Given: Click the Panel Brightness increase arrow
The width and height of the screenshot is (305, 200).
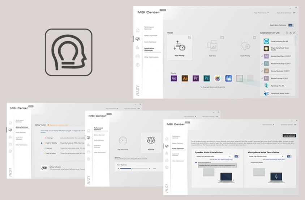Looking at the screenshot, I should (x=150, y=168).
